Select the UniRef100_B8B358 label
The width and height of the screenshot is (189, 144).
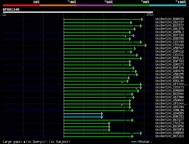170,38
